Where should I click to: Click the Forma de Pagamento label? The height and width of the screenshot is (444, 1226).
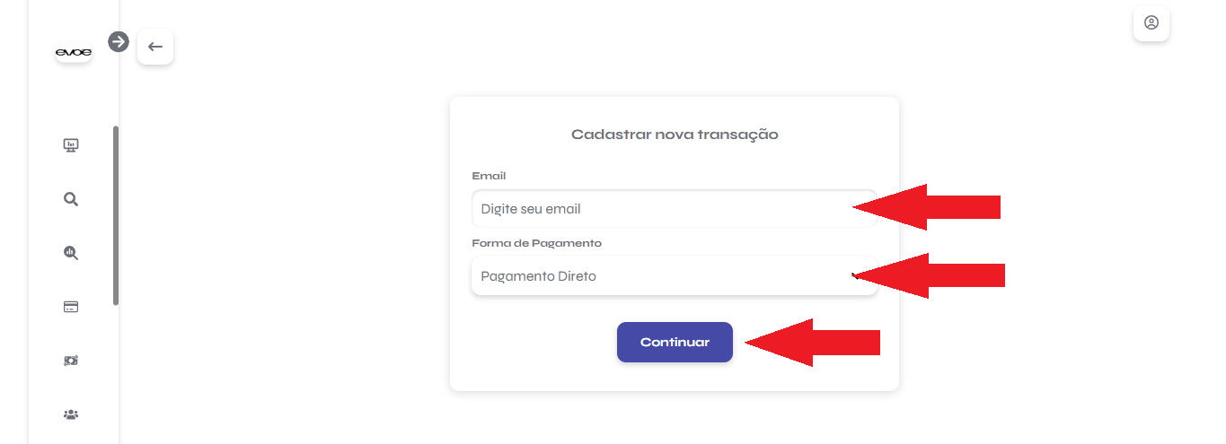coord(536,243)
